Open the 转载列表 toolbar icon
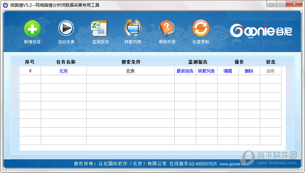The width and height of the screenshot is (305, 173). coord(133,29)
